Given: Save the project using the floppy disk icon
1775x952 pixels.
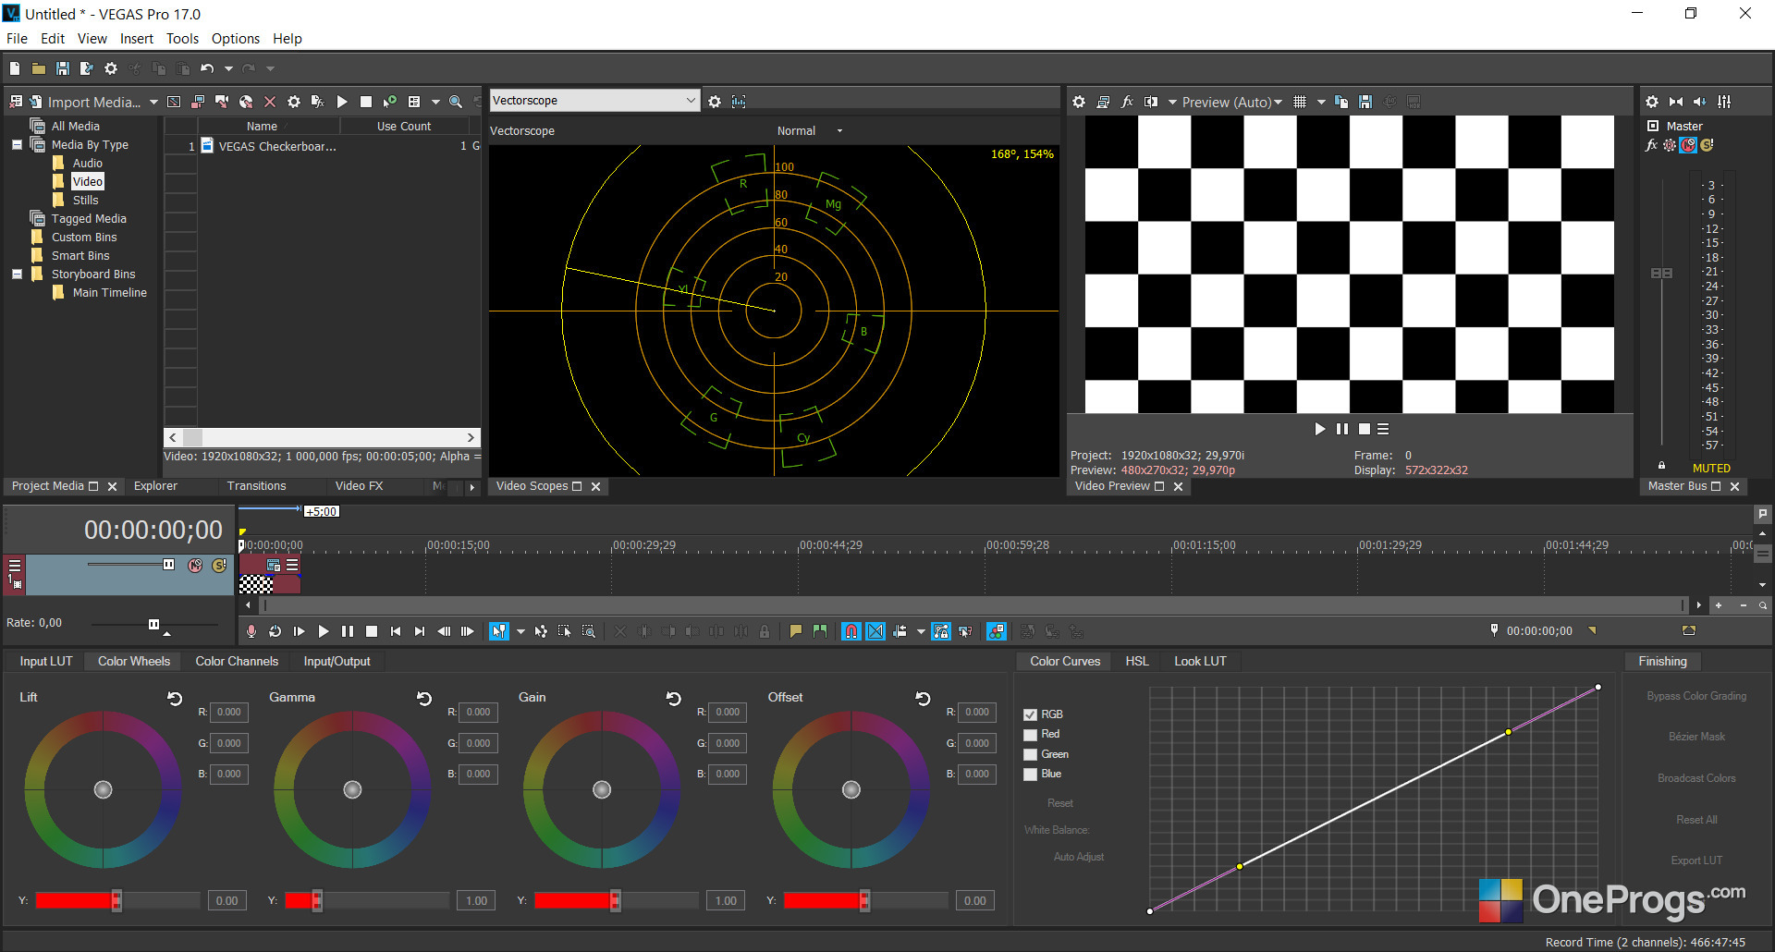Looking at the screenshot, I should point(63,68).
